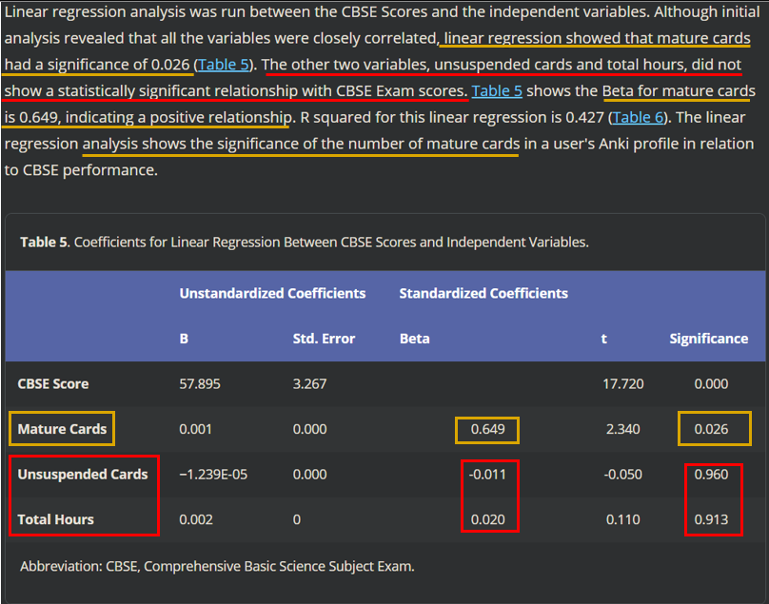This screenshot has height=604, width=769.
Task: Click the Mature Cards B value 0.001
Action: click(196, 429)
